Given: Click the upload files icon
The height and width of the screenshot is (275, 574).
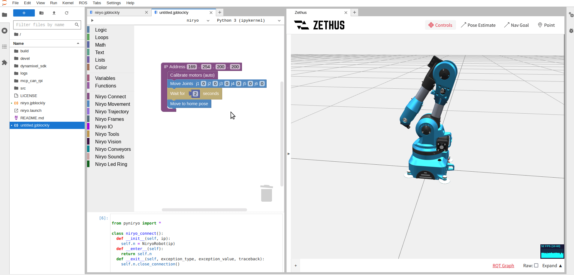Looking at the screenshot, I should 54,13.
